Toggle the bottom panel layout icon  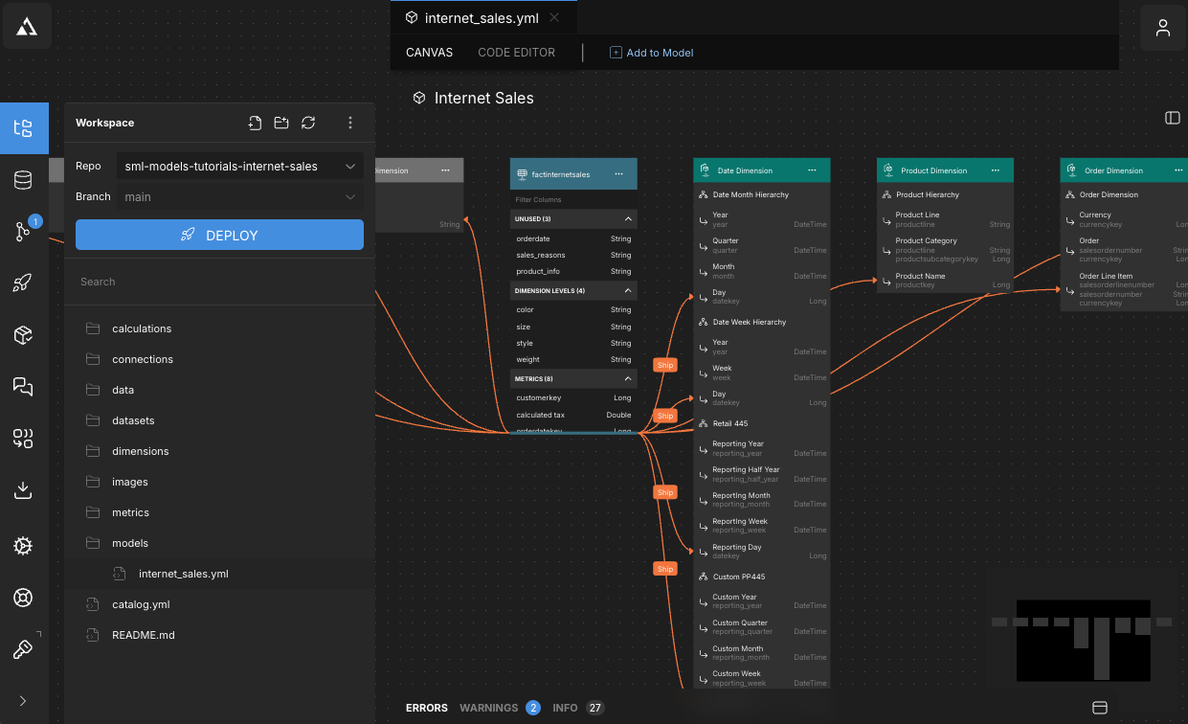(x=1100, y=708)
